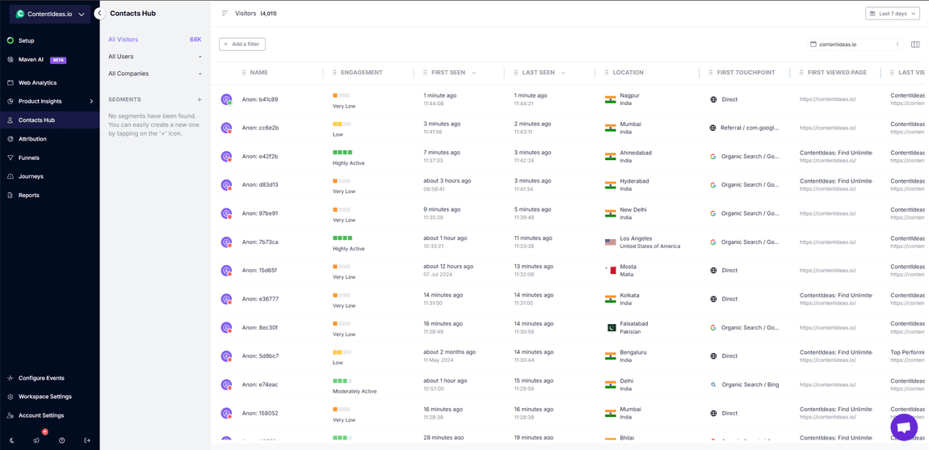The image size is (929, 450).
Task: Open the Last 7 days date dropdown
Action: click(x=892, y=14)
